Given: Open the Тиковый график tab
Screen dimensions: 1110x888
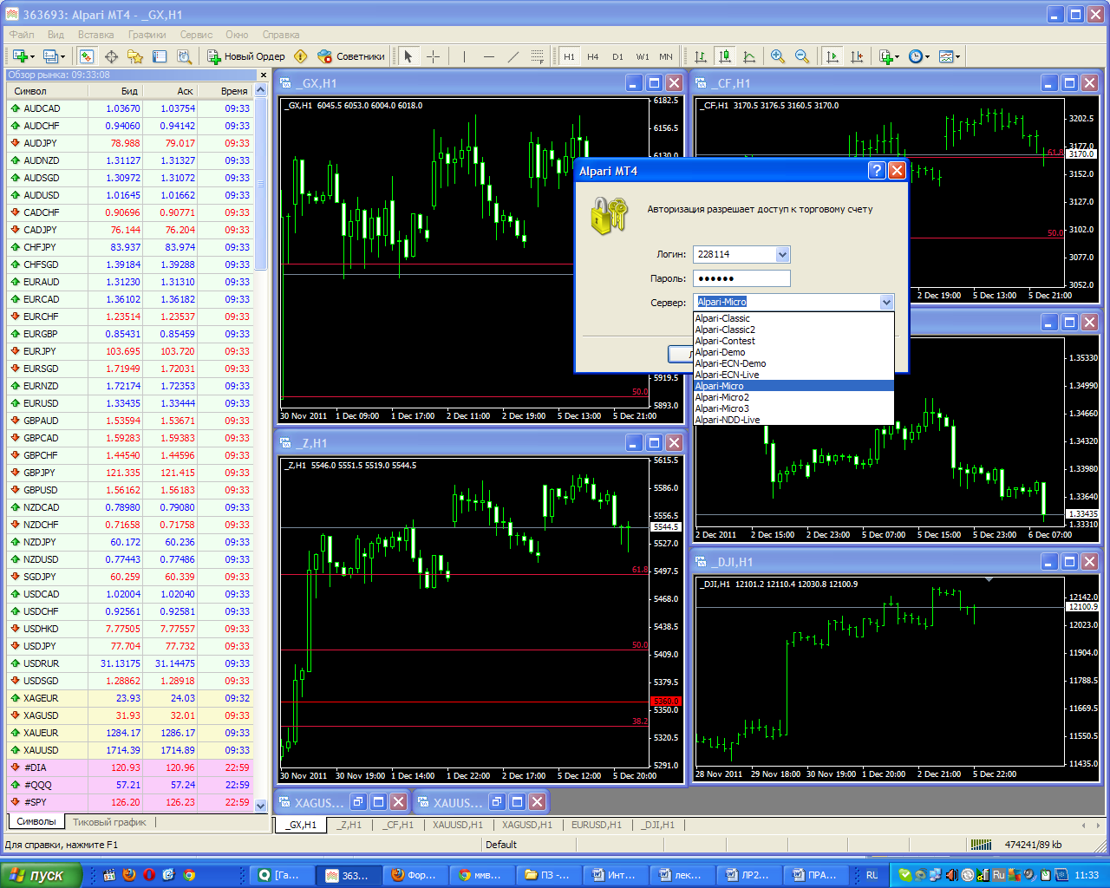Looking at the screenshot, I should pyautogui.click(x=109, y=821).
